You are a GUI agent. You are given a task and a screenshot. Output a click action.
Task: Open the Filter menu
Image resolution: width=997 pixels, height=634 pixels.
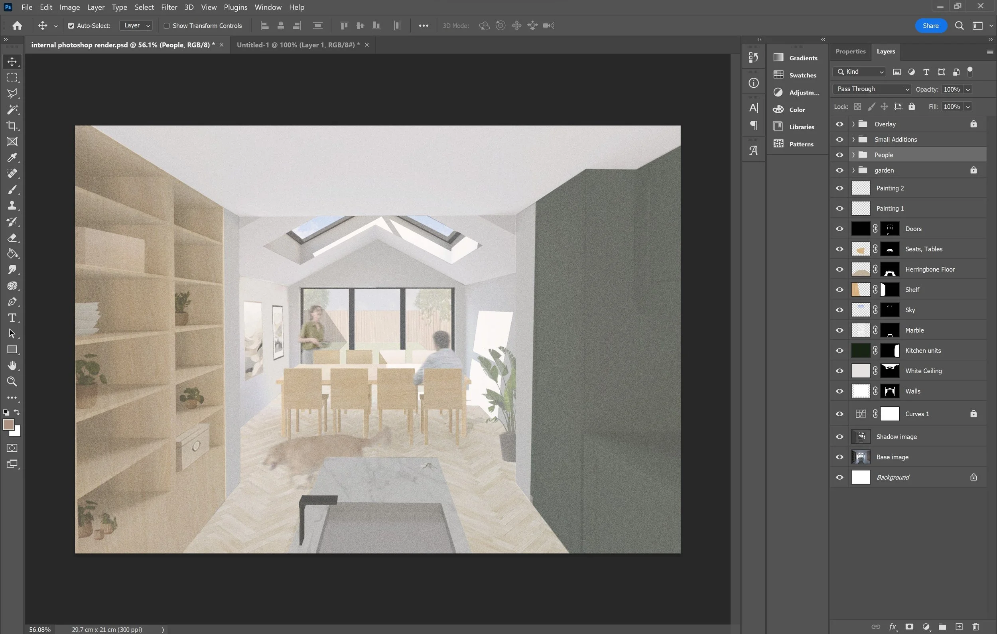coord(169,7)
